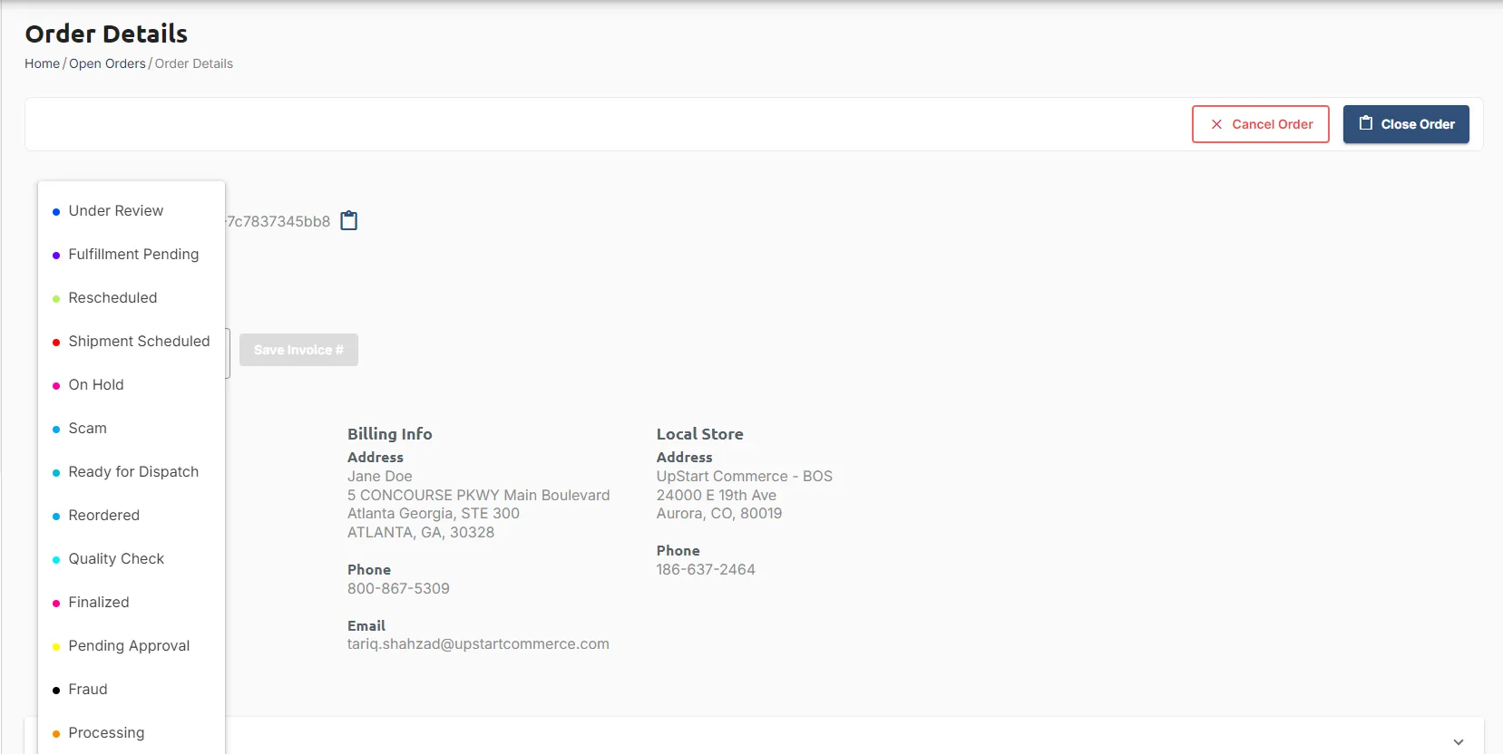Click the Jane Doe billing name
This screenshot has width=1503, height=754.
pyautogui.click(x=380, y=476)
